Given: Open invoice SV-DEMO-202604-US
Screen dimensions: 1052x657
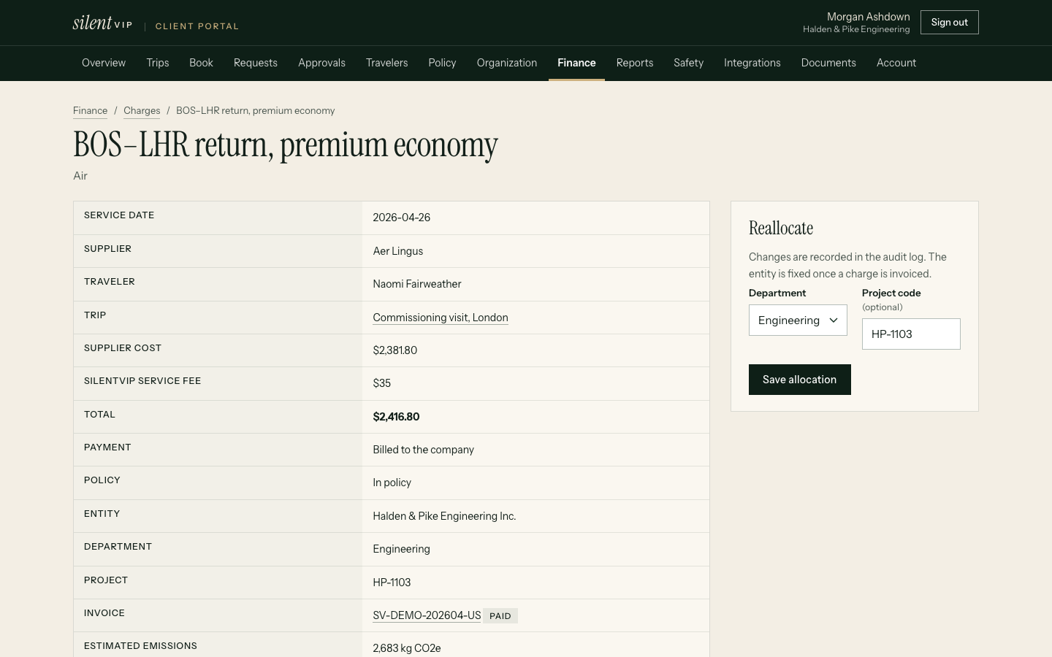Looking at the screenshot, I should pos(427,615).
